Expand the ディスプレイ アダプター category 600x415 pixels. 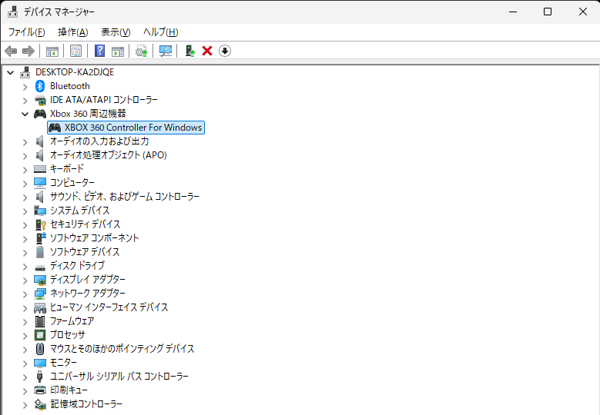coord(25,280)
